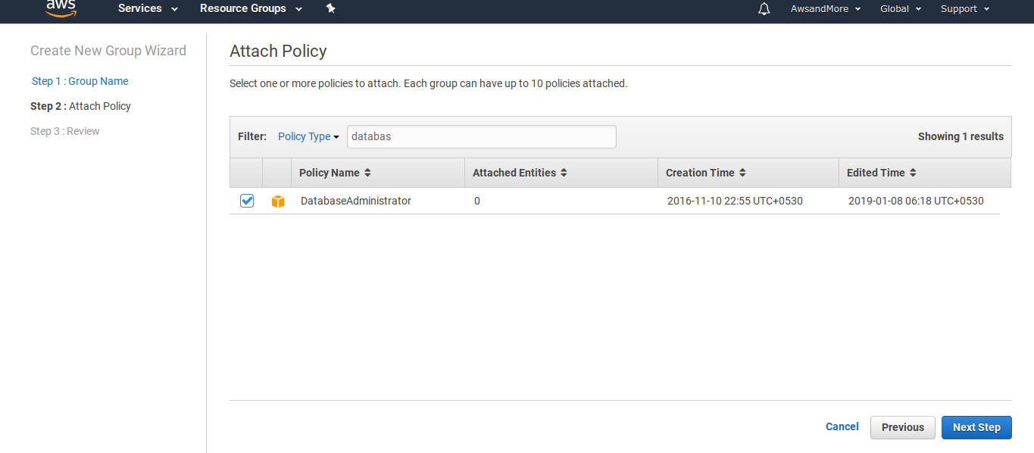The width and height of the screenshot is (1034, 453).
Task: Click the Create New Group Wizard heading
Action: (x=108, y=51)
